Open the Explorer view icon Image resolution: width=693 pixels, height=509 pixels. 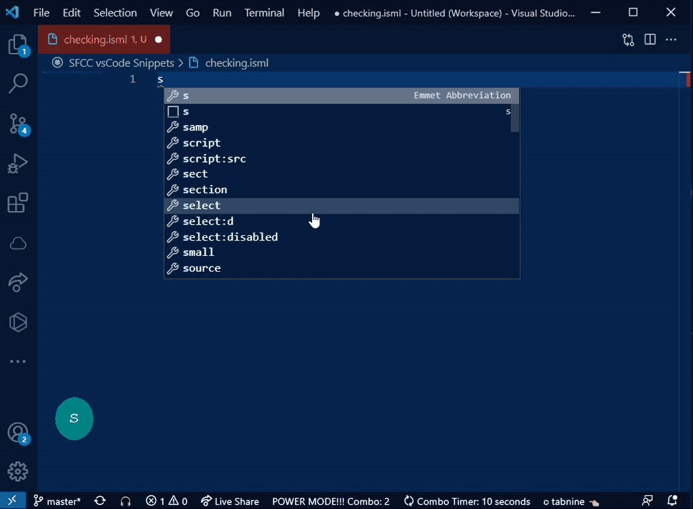18,43
